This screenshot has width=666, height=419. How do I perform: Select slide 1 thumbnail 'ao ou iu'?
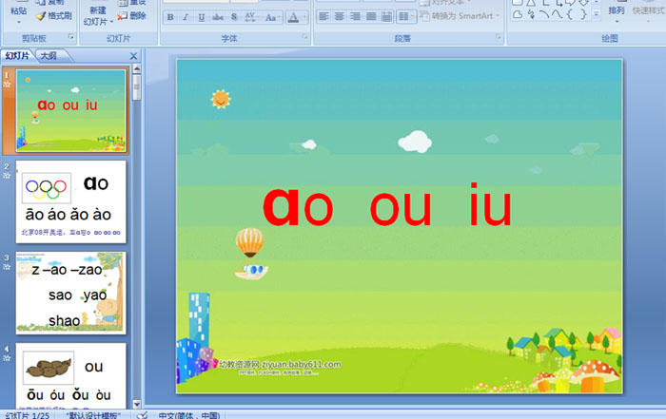(71, 110)
